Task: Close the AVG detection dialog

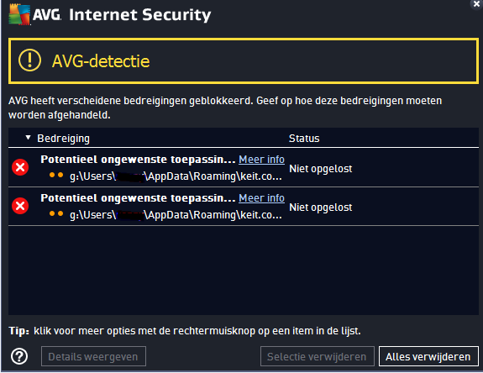Action: pos(476,4)
